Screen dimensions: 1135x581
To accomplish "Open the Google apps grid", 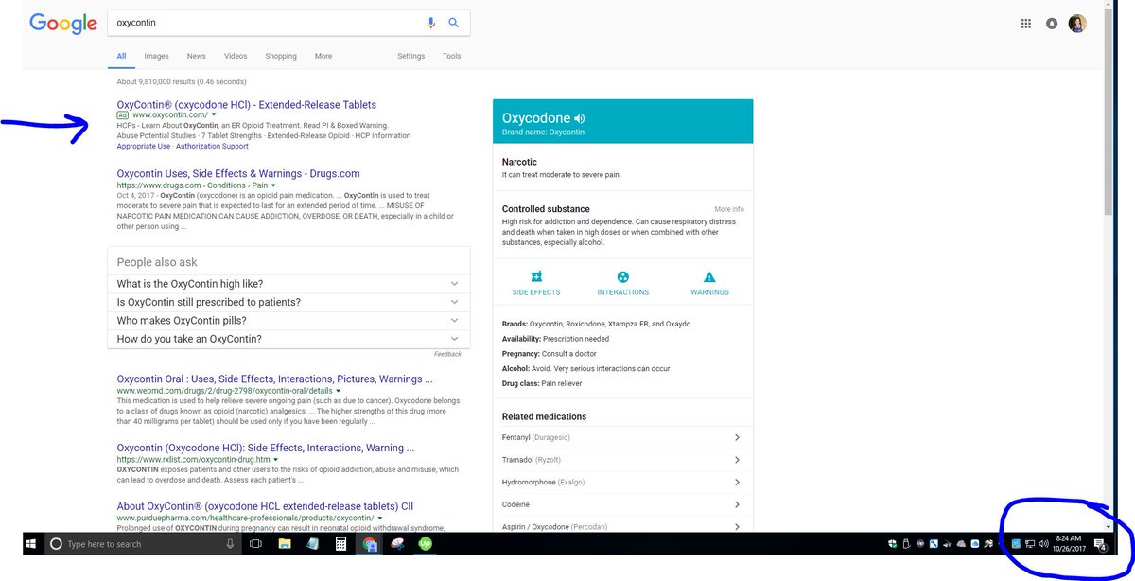I will pos(1025,24).
